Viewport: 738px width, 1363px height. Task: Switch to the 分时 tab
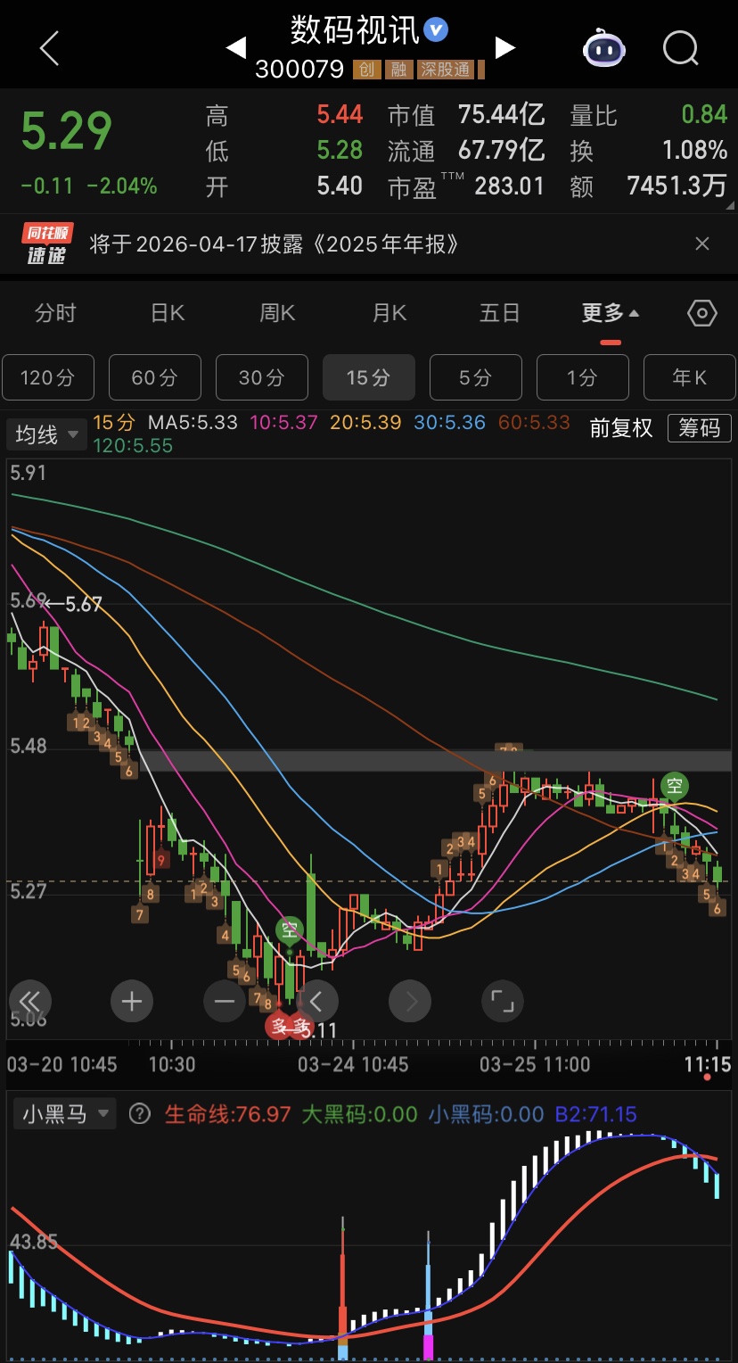[55, 313]
